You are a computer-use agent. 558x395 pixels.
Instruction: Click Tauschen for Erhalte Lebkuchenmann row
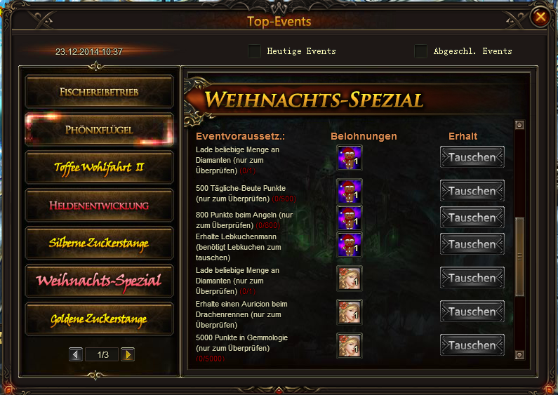[472, 244]
